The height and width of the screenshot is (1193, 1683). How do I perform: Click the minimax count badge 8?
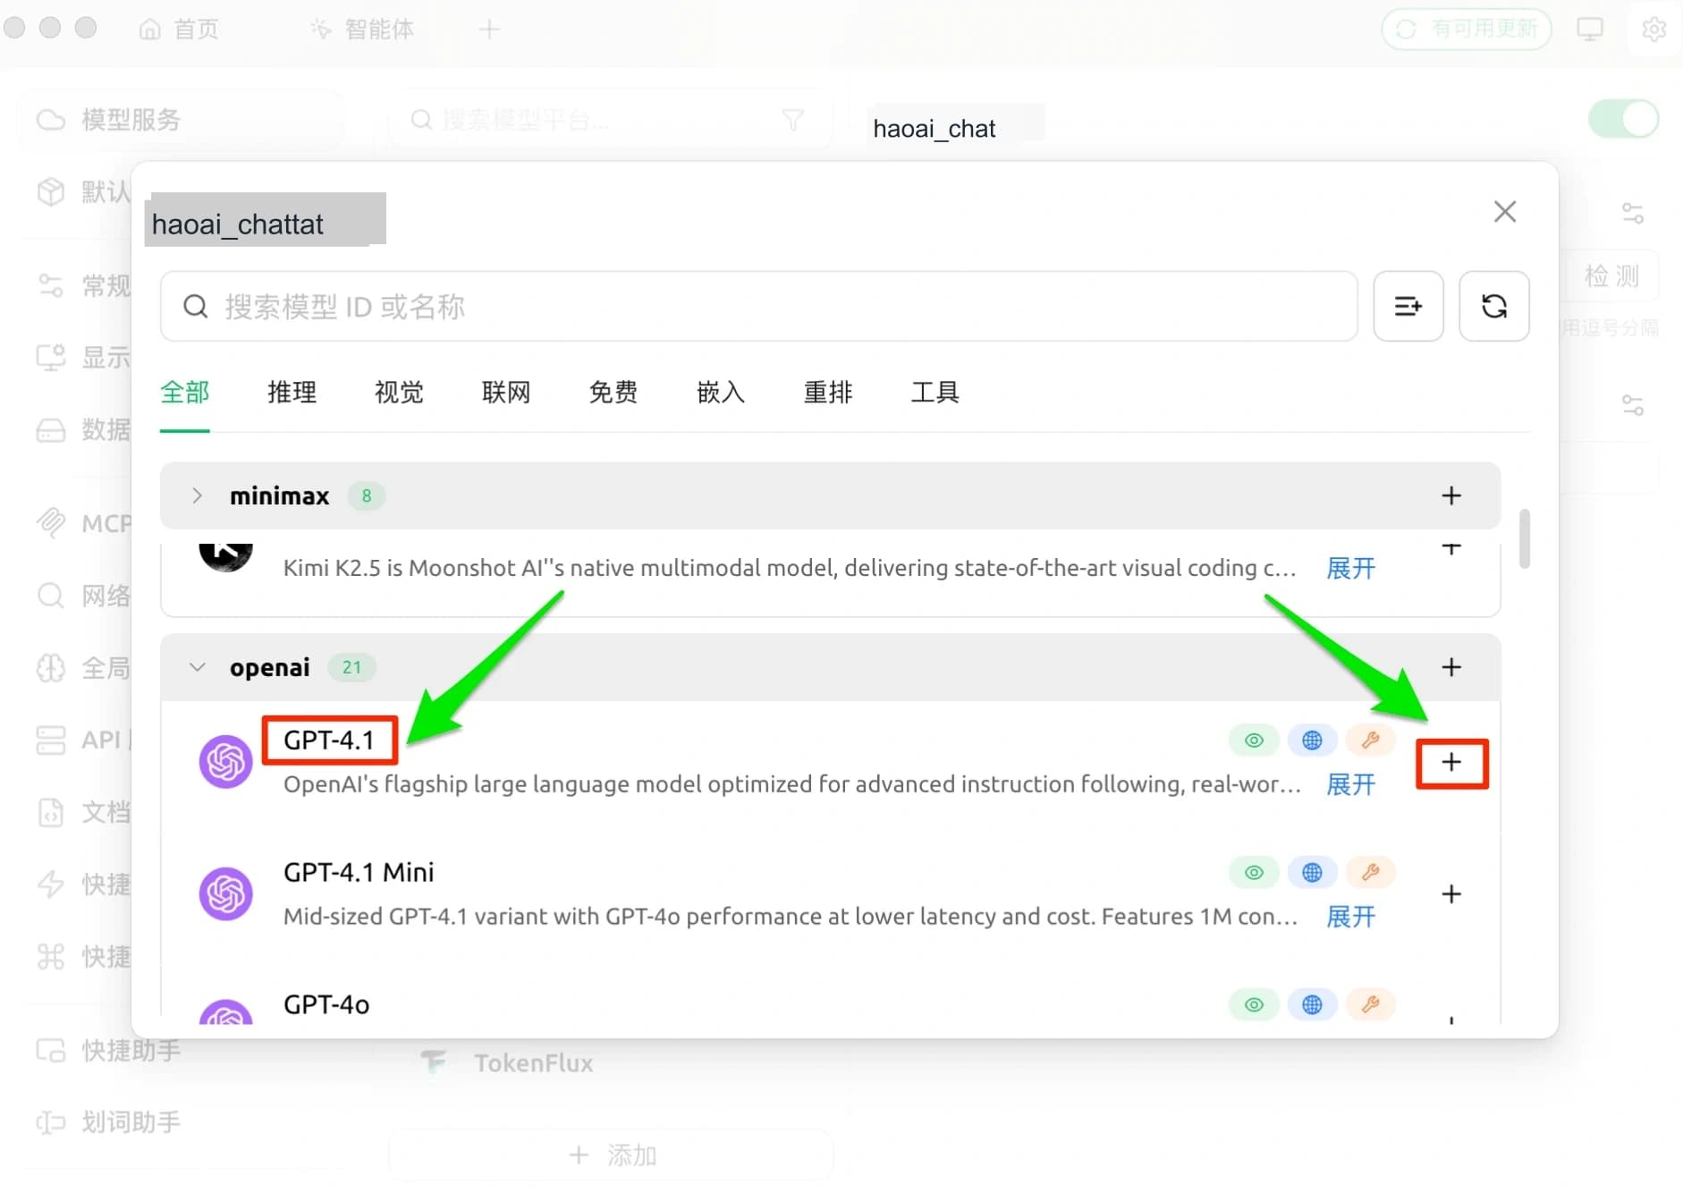tap(367, 495)
